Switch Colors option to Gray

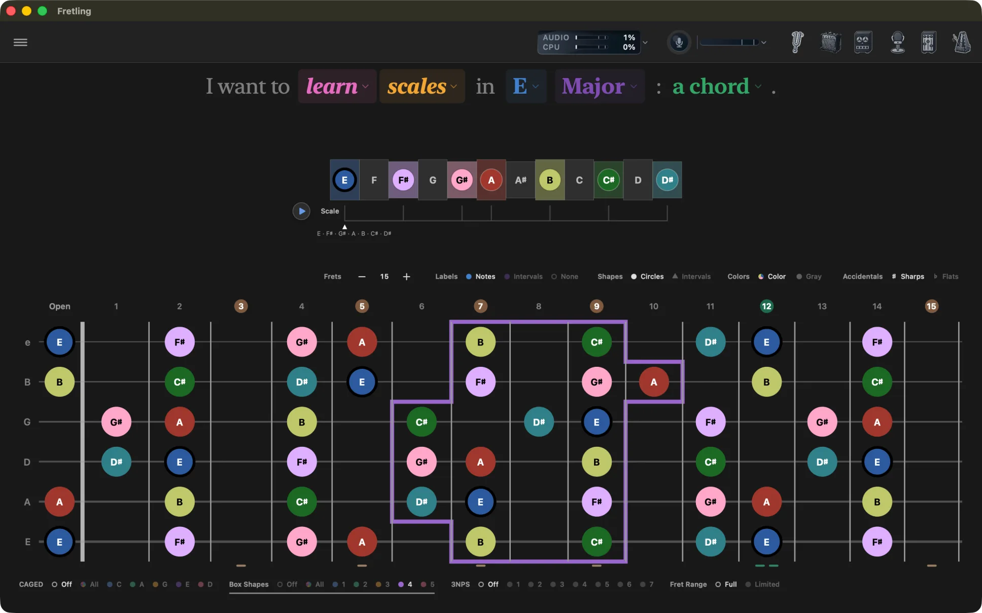[x=809, y=277]
